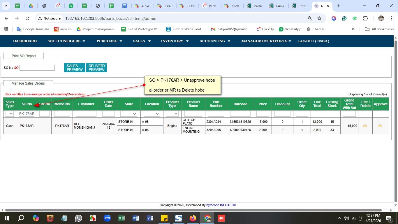This screenshot has width=398, height=224.
Task: Open the Chrome profile avatar
Action: click(381, 18)
